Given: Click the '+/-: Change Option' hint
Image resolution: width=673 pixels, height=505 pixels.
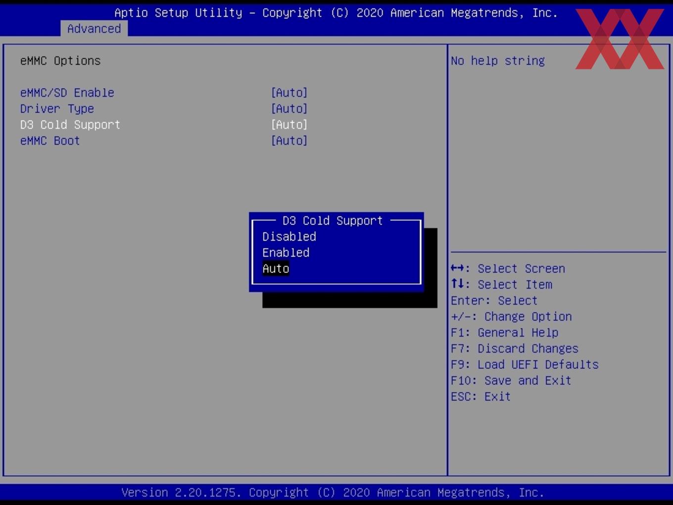Looking at the screenshot, I should [x=511, y=317].
